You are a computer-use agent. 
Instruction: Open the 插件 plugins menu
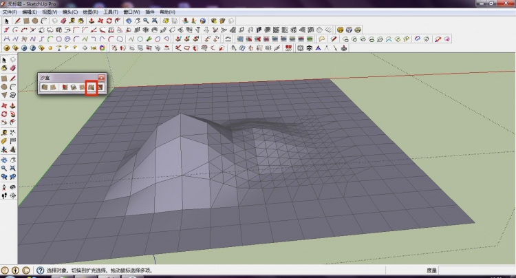tap(150, 12)
